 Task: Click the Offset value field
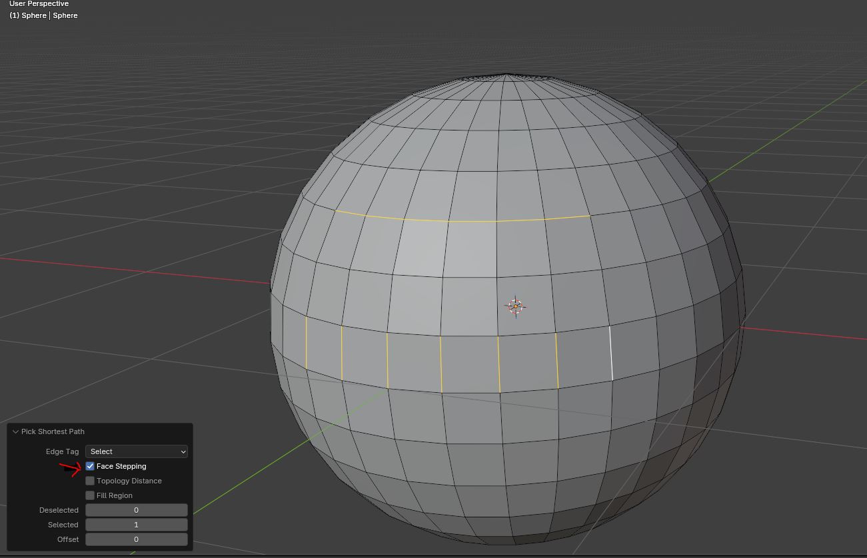coord(137,539)
